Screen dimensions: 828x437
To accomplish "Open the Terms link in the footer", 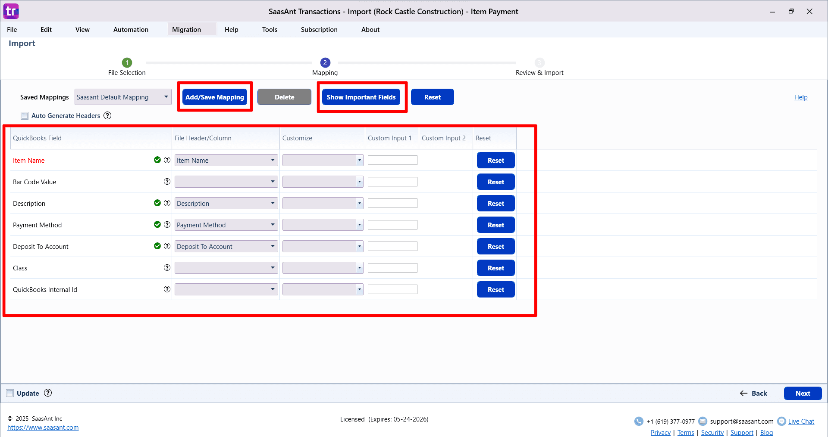I will tap(686, 432).
